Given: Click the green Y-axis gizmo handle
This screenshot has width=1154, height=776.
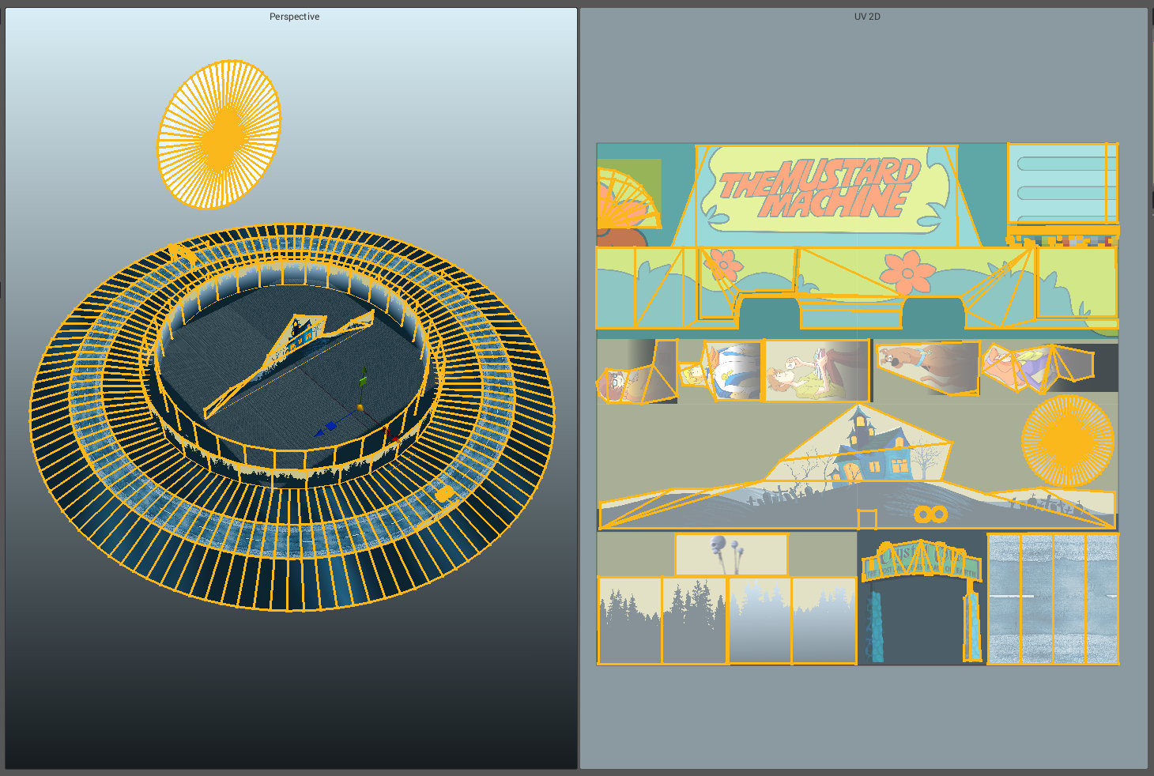Looking at the screenshot, I should (x=363, y=380).
